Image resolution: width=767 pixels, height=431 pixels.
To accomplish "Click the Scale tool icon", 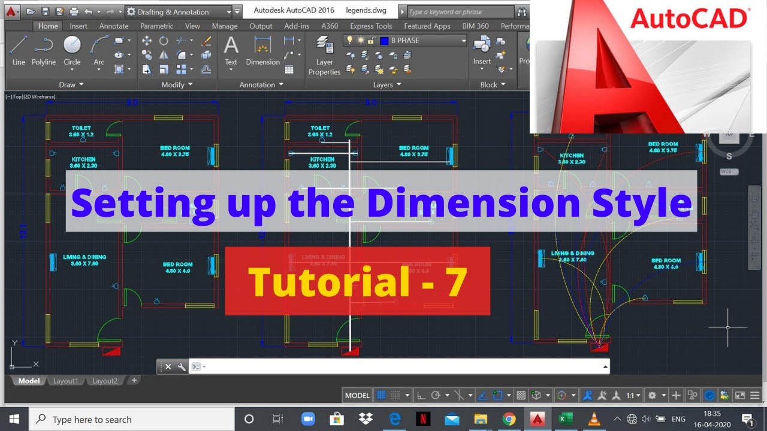I will (164, 69).
